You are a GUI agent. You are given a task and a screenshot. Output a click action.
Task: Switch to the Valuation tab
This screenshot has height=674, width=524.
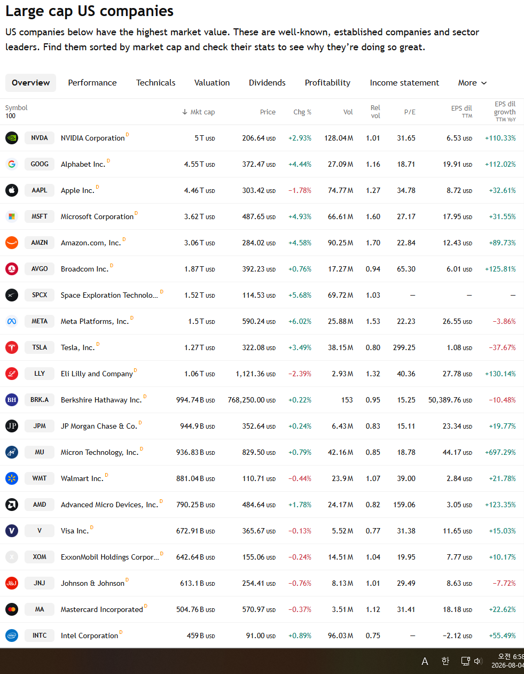[212, 83]
